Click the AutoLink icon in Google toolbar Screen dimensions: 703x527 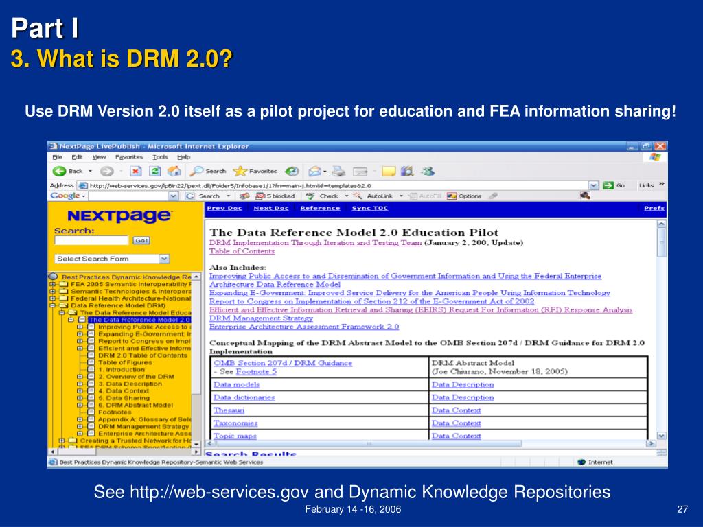[x=358, y=196]
